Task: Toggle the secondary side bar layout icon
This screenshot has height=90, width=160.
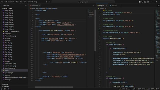Action: 145,2
